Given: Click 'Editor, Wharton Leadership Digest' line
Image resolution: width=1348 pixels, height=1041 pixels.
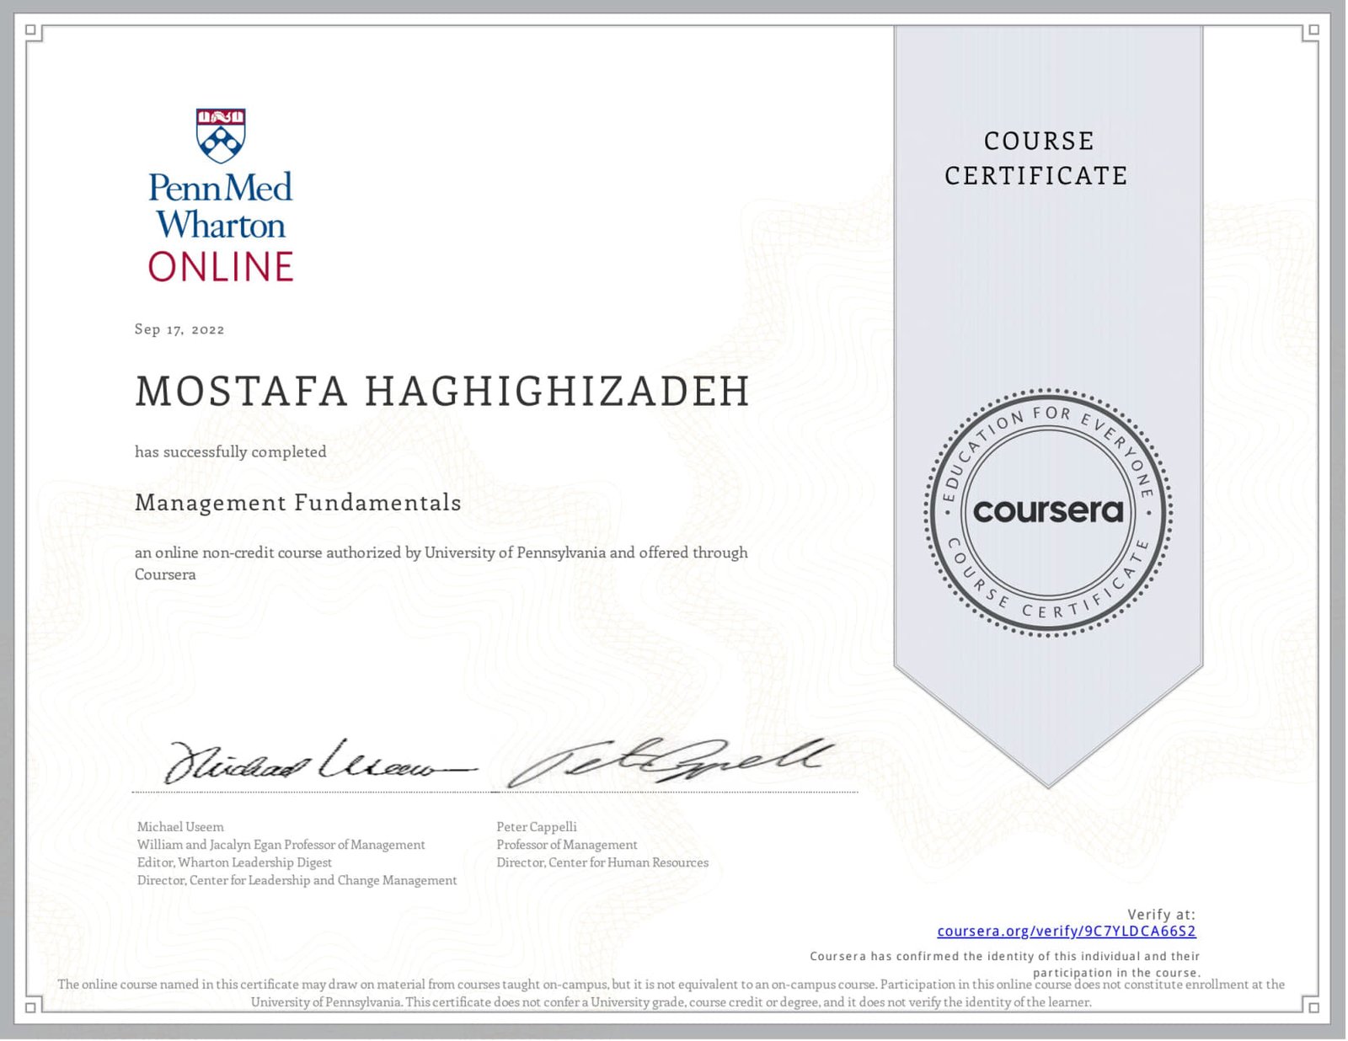Looking at the screenshot, I should pos(234,862).
